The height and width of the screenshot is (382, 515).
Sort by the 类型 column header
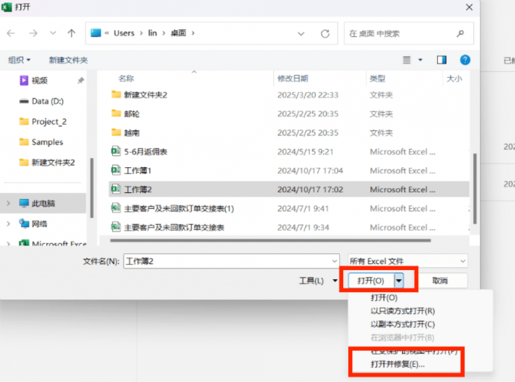click(377, 79)
